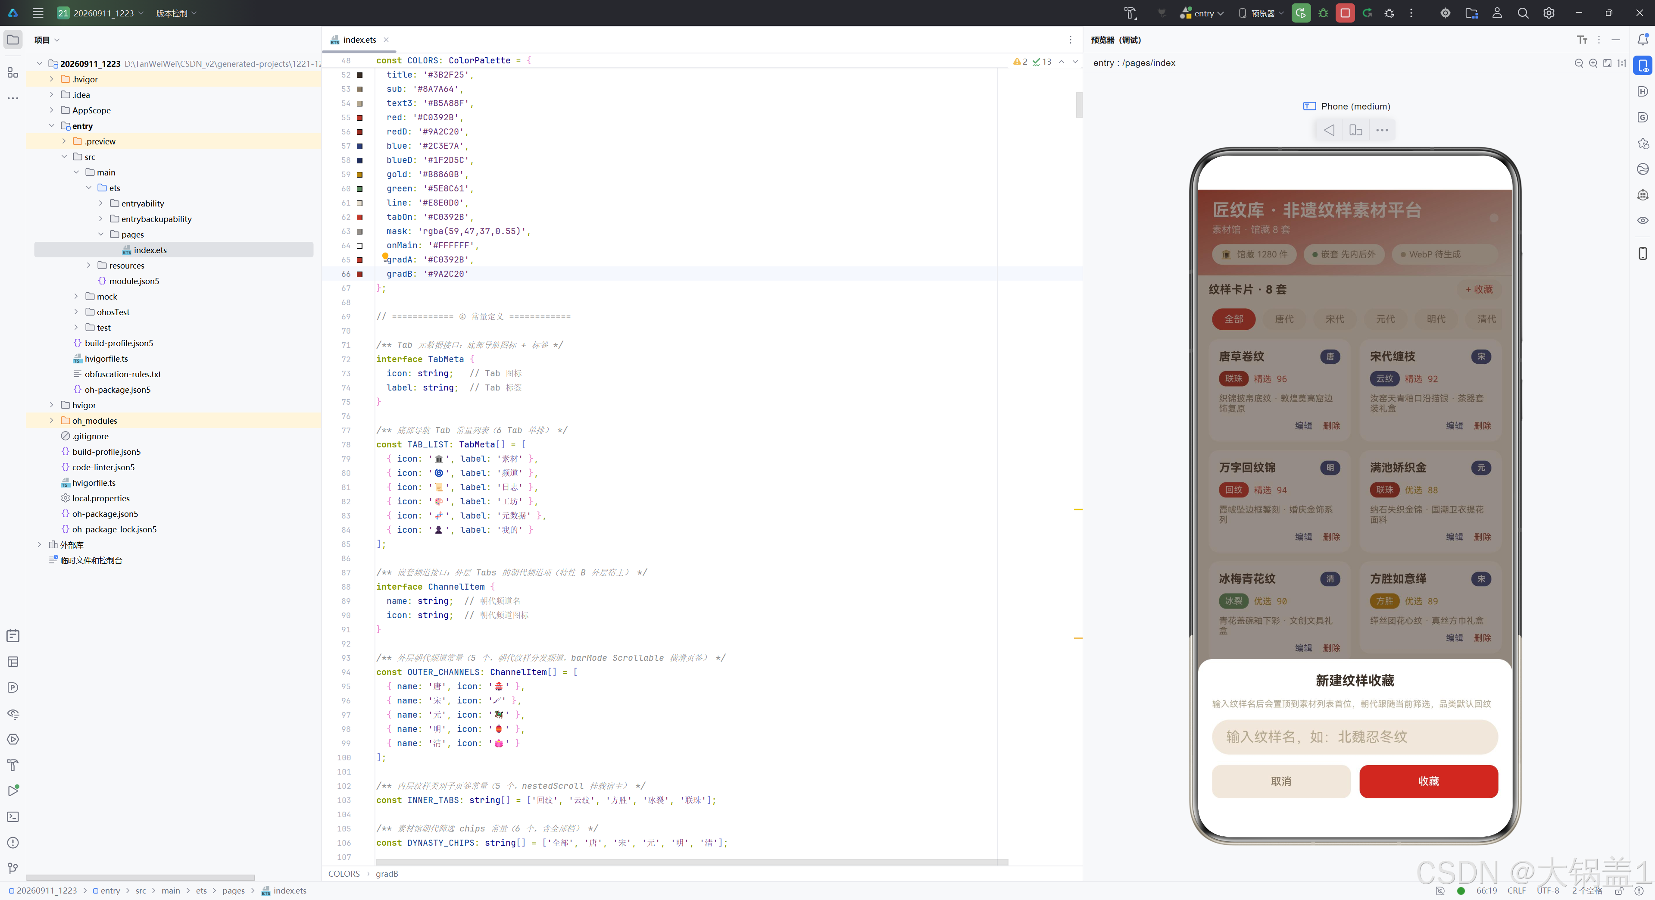Select module.json5 in project tree
The height and width of the screenshot is (900, 1655).
134,281
